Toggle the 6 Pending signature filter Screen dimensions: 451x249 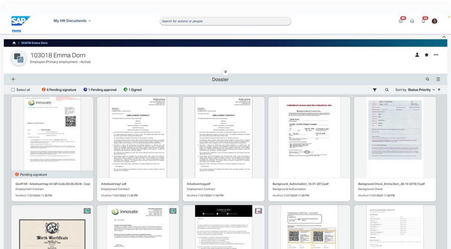coord(59,90)
